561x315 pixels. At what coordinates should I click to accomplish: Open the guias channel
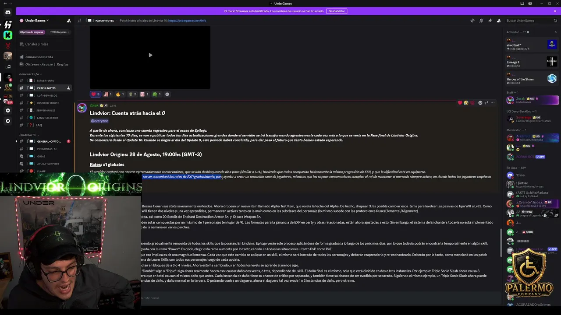tap(45, 156)
